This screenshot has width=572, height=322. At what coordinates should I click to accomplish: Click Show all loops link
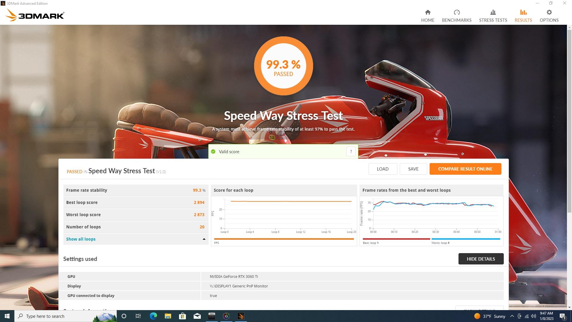pos(81,239)
